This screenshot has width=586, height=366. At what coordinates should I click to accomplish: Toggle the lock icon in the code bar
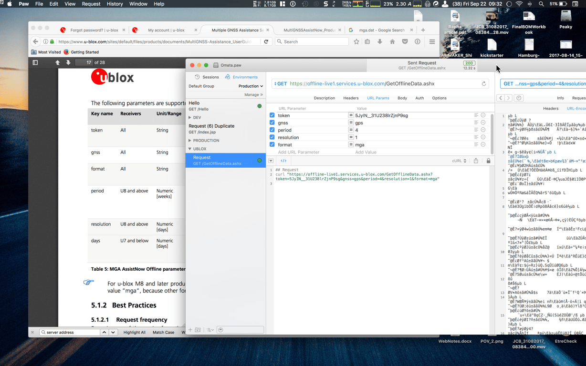click(488, 161)
